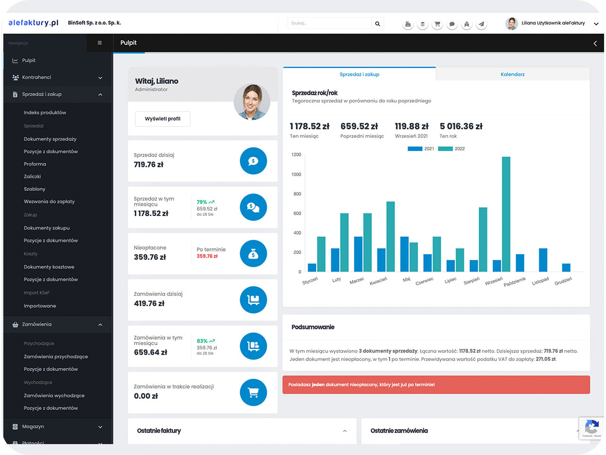Expand the Magazyn section chevron
The image size is (606, 455).
click(x=100, y=427)
